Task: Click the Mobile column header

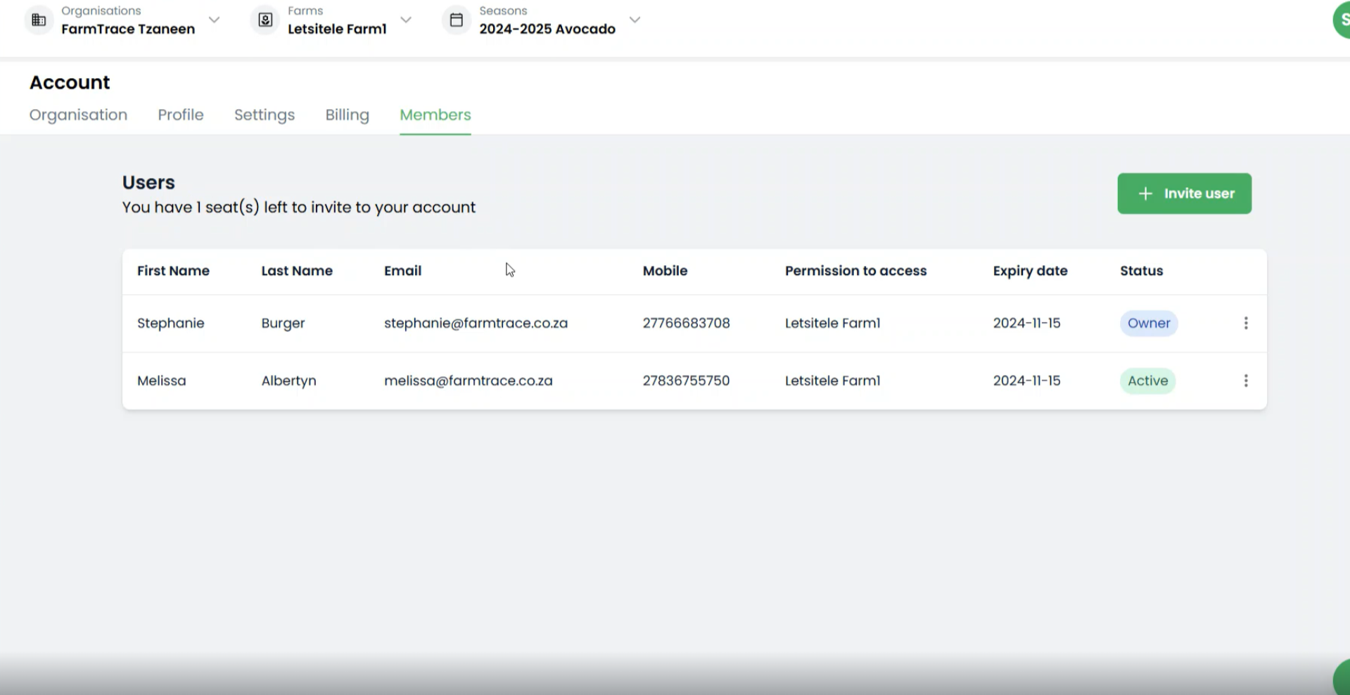Action: [665, 271]
